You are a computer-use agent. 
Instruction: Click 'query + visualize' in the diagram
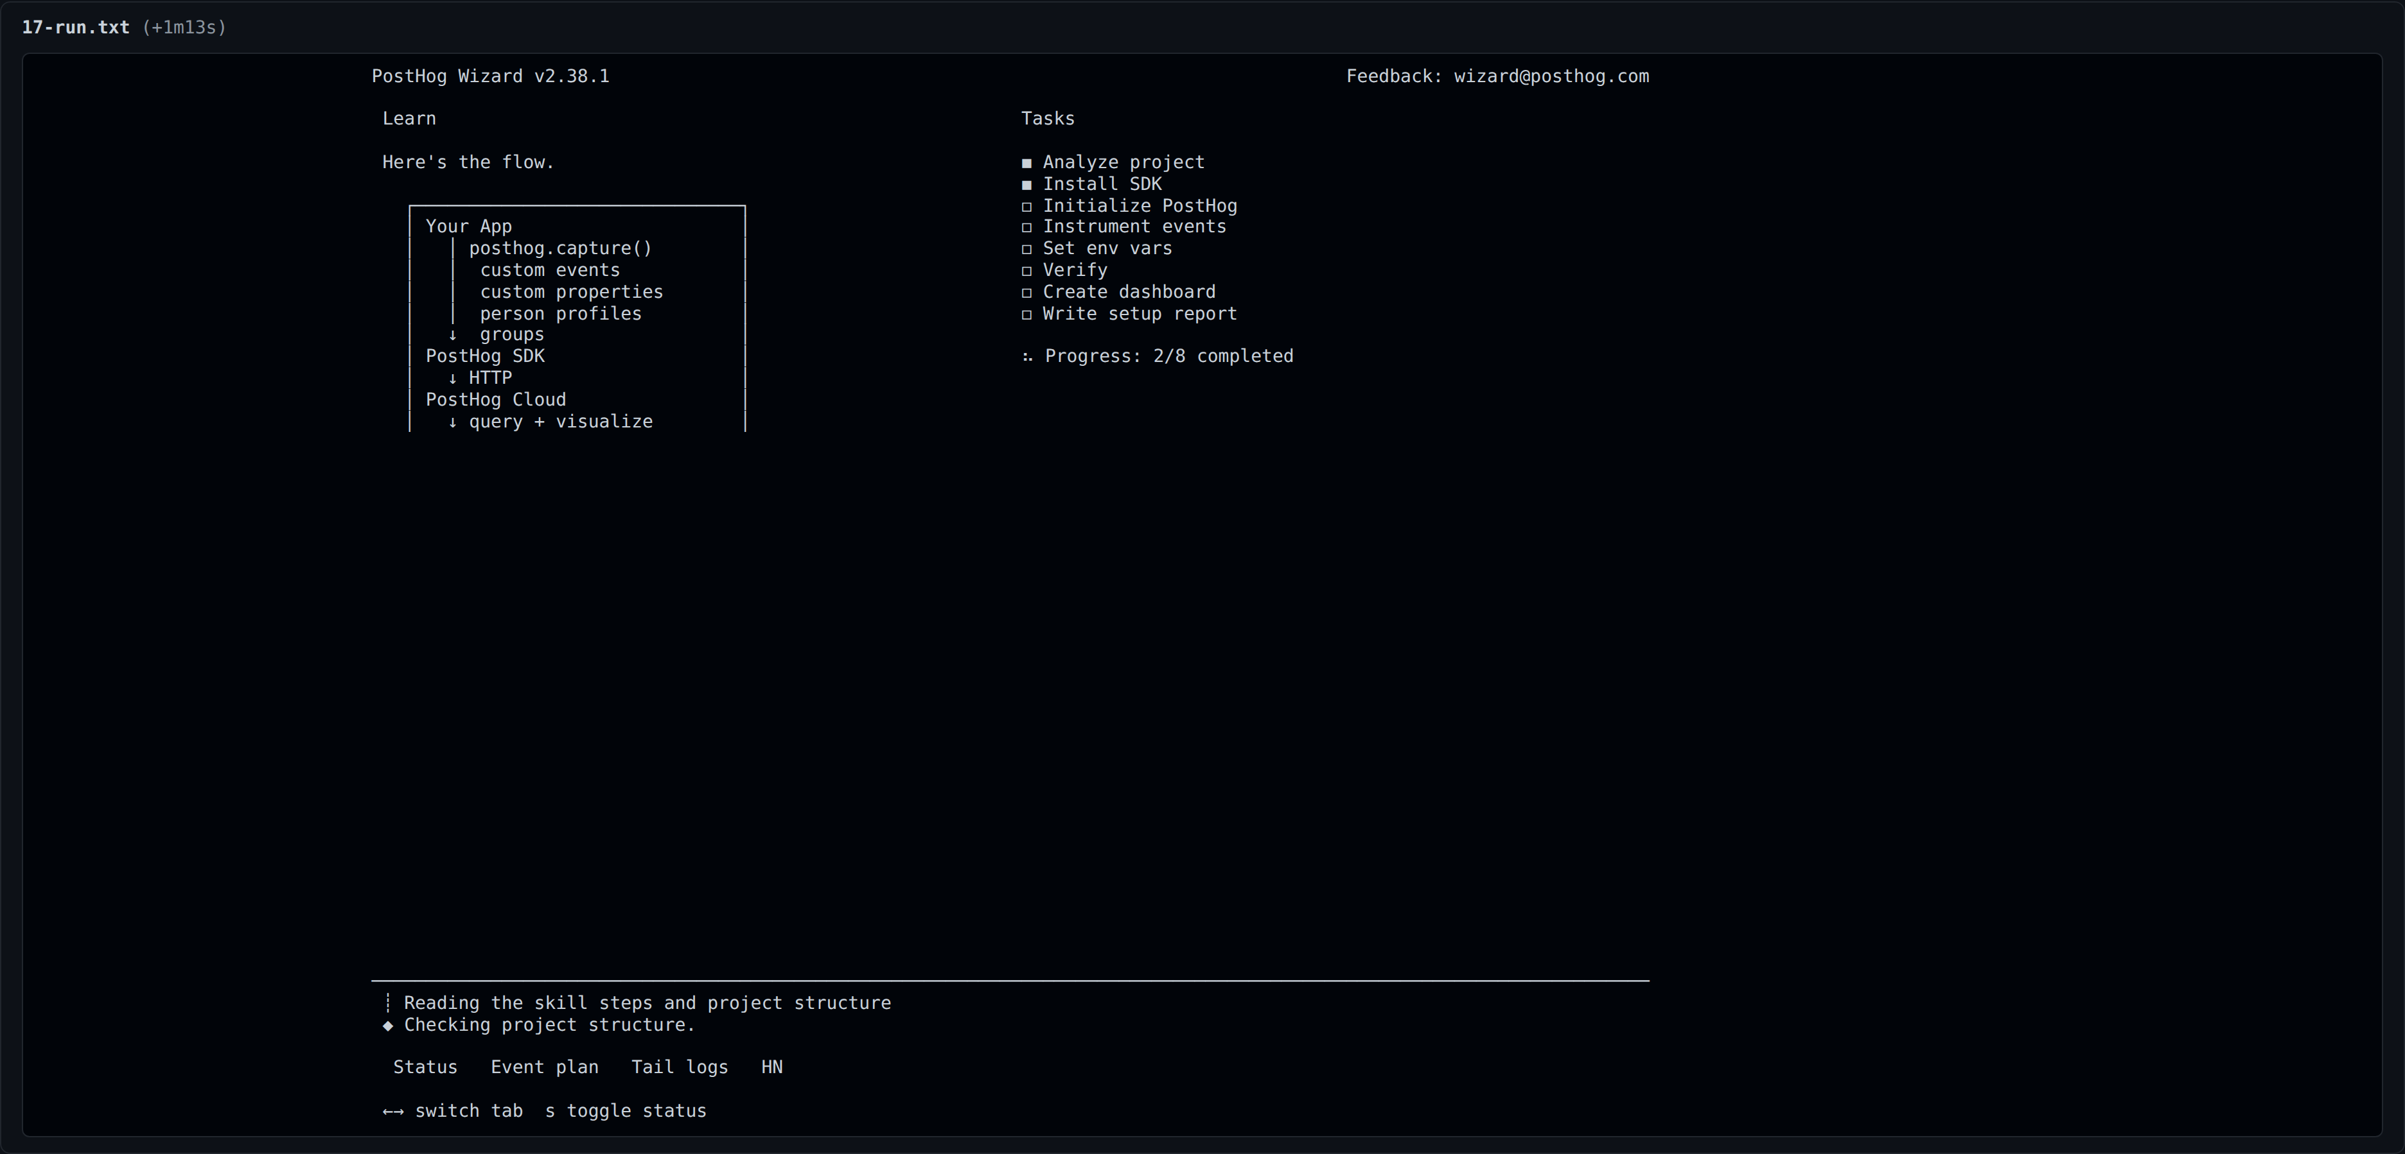560,422
